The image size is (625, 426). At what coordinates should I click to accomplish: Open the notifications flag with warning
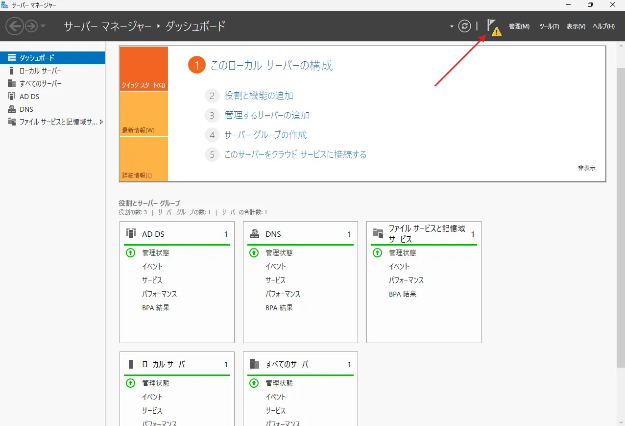[x=494, y=27]
